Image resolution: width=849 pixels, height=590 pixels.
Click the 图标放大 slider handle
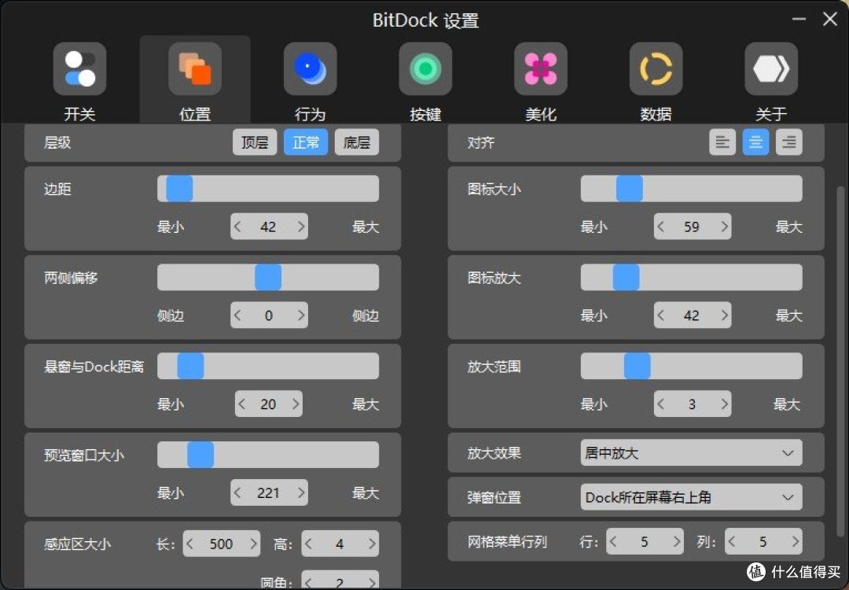(x=627, y=278)
